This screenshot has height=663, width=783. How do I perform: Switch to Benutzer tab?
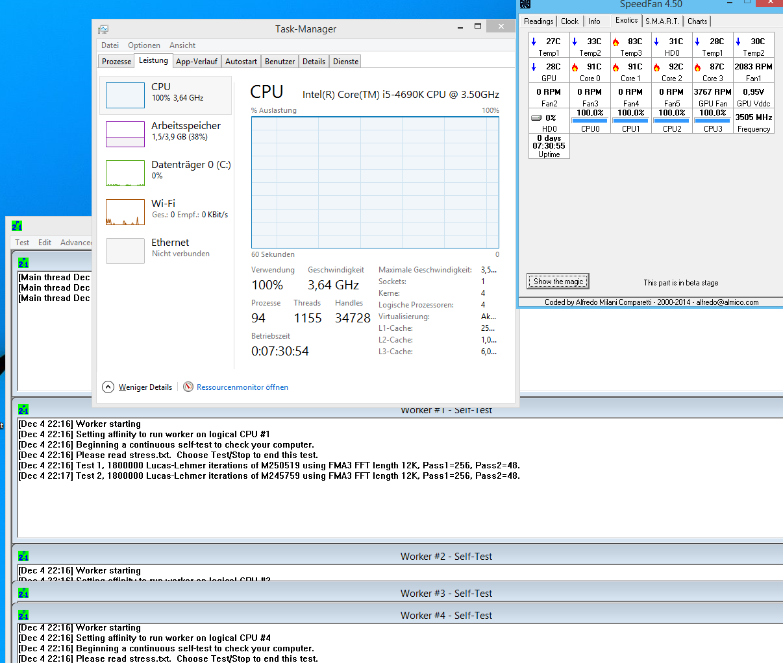pyautogui.click(x=280, y=62)
